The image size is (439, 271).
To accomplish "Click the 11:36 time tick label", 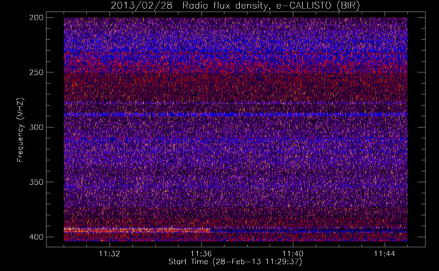I will 201,254.
